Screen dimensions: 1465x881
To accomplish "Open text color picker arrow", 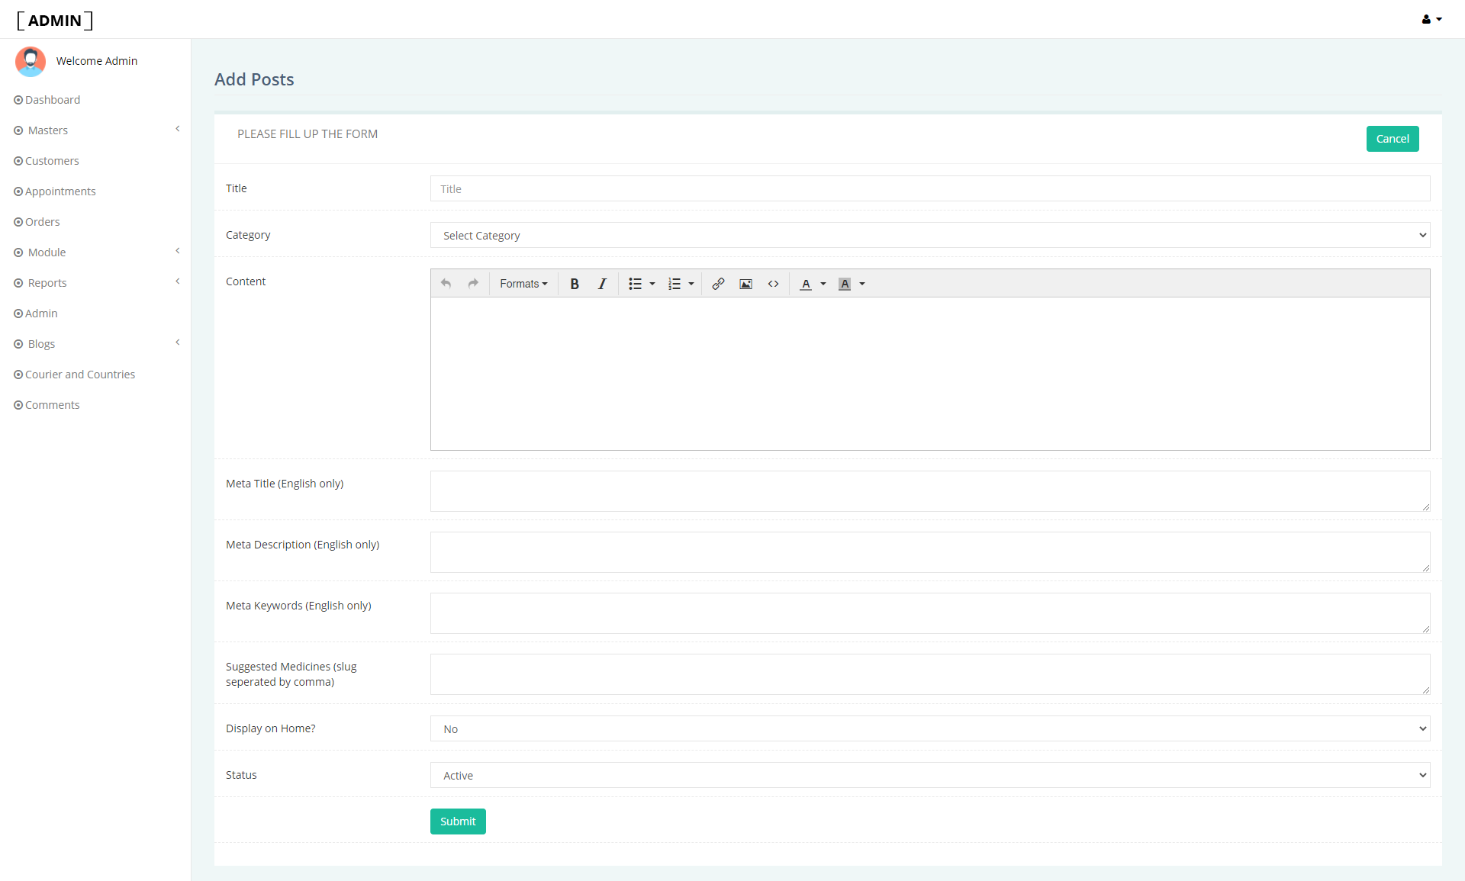I will click(x=823, y=284).
